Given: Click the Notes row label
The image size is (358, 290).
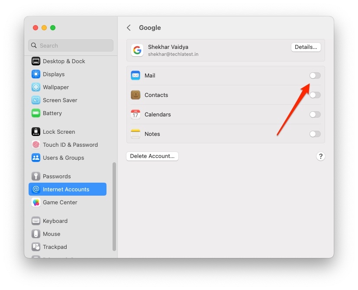Looking at the screenshot, I should [x=152, y=134].
